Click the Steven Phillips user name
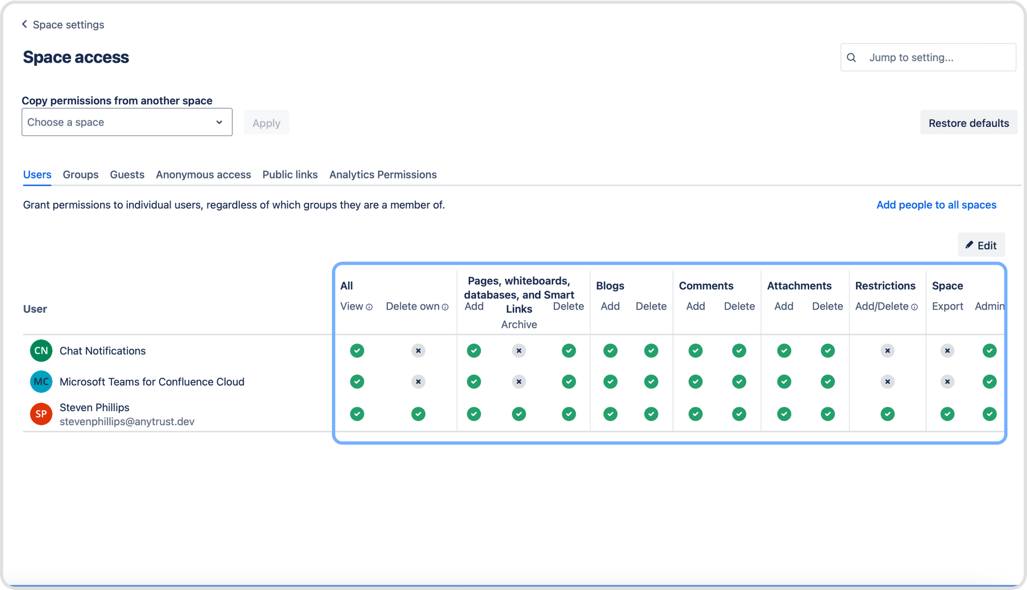This screenshot has height=590, width=1027. point(95,408)
